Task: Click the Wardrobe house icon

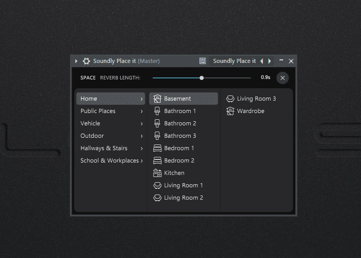Action: [230, 111]
